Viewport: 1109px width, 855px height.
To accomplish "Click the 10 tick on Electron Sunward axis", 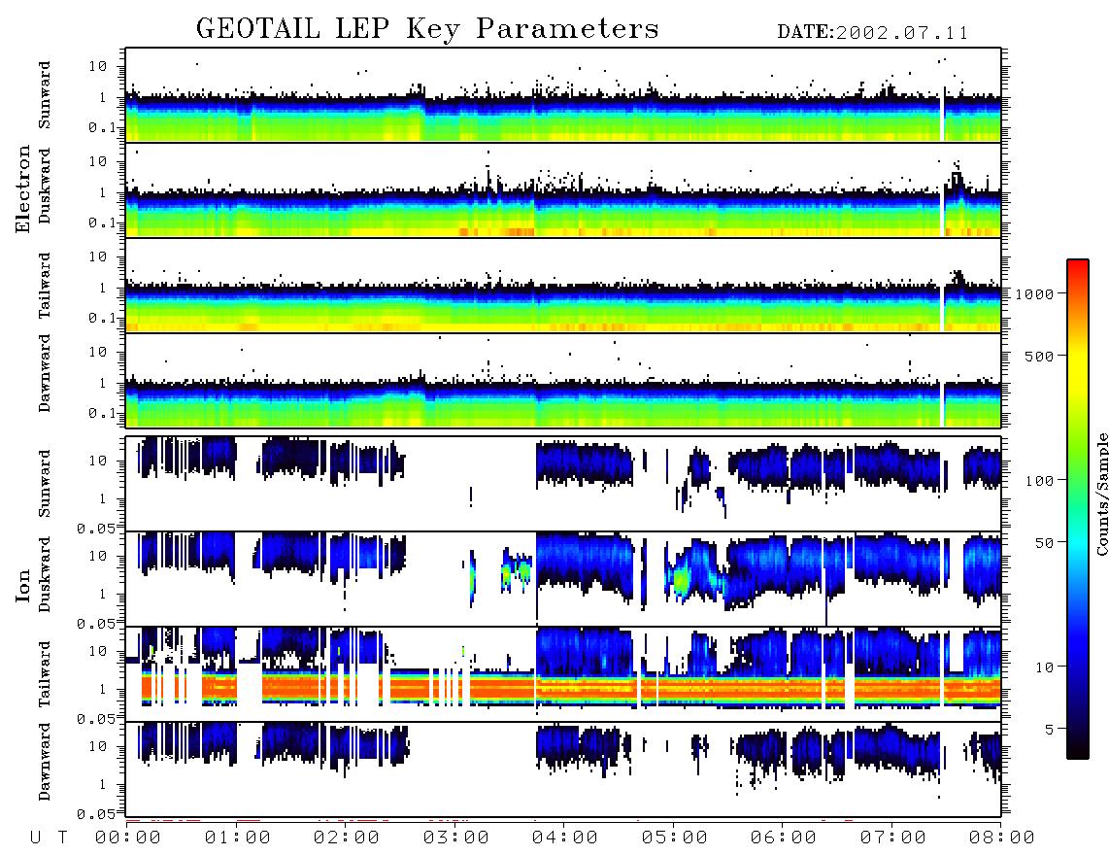I will coord(98,66).
